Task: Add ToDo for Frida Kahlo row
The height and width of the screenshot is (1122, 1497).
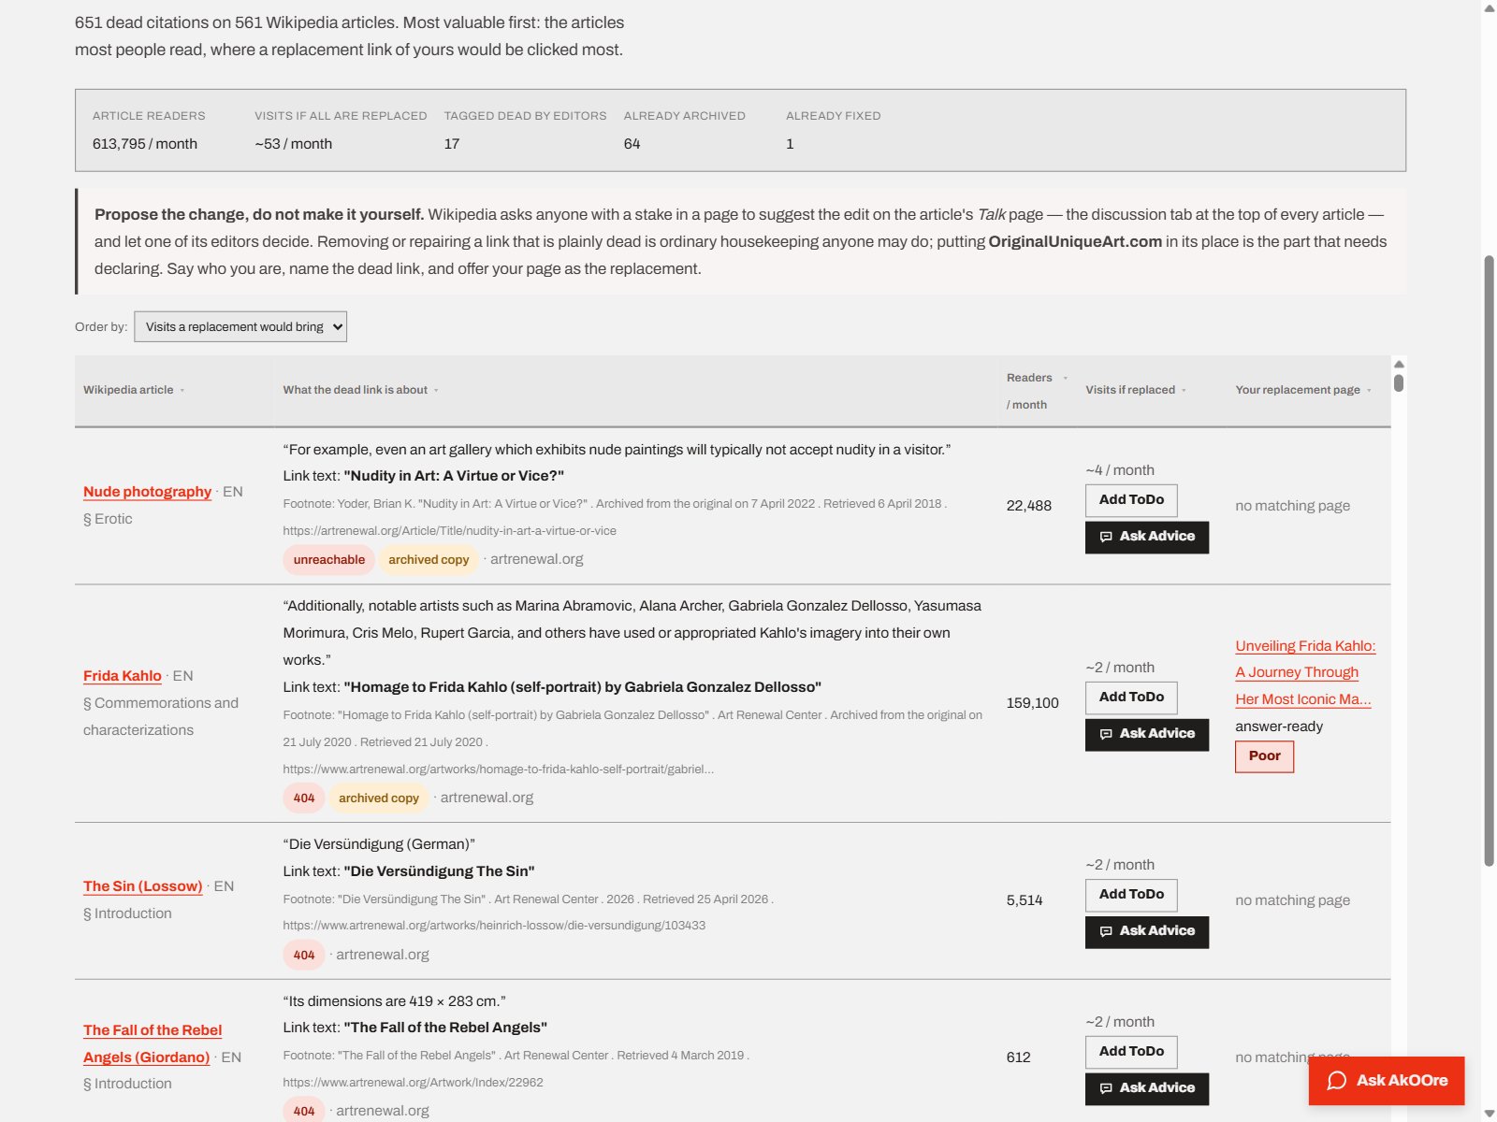Action: [1131, 698]
